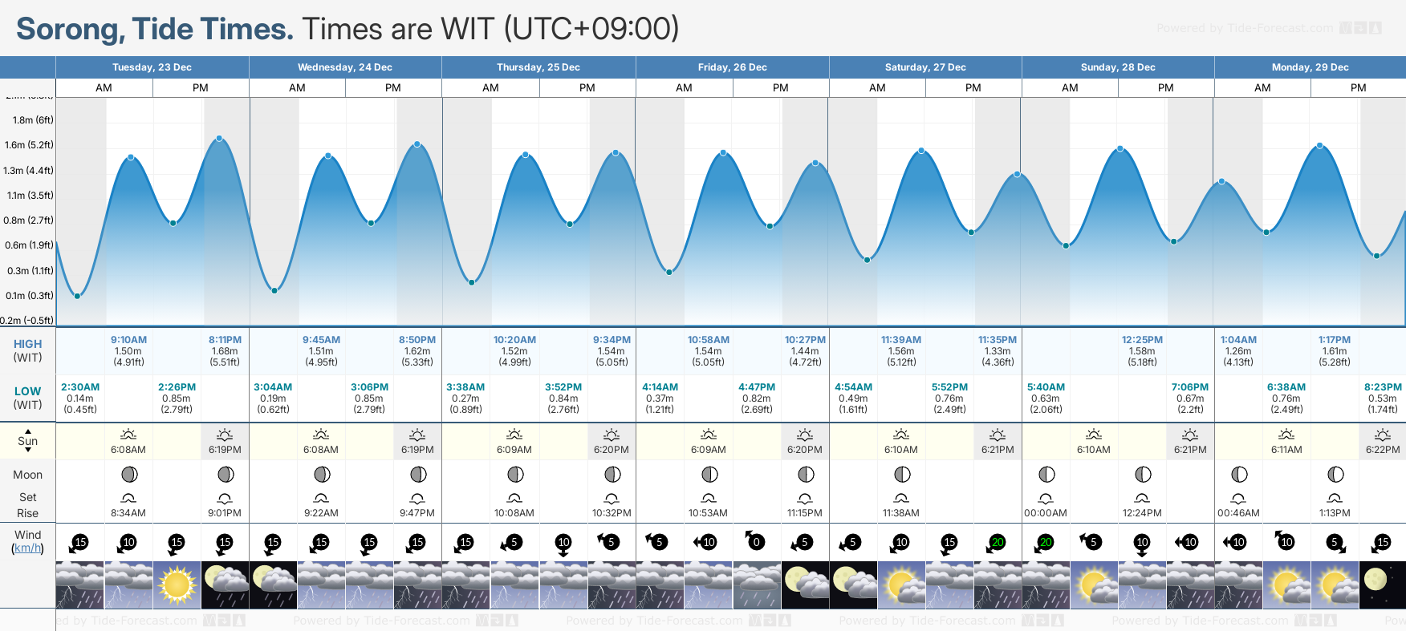Click the wind icon showing 0 on Friday

[755, 541]
